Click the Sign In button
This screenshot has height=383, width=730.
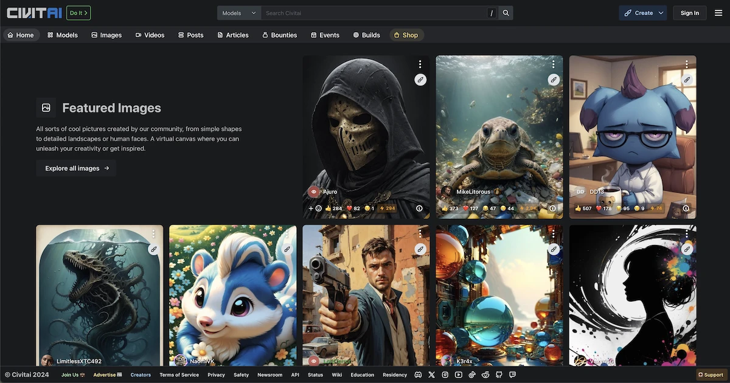pyautogui.click(x=689, y=13)
